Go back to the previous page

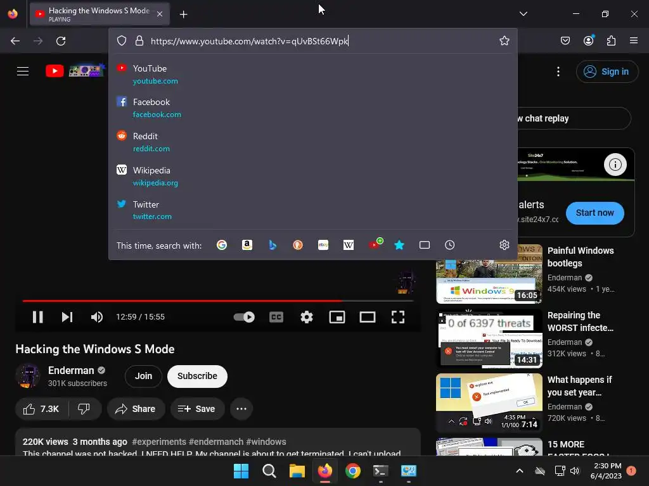[x=15, y=41]
